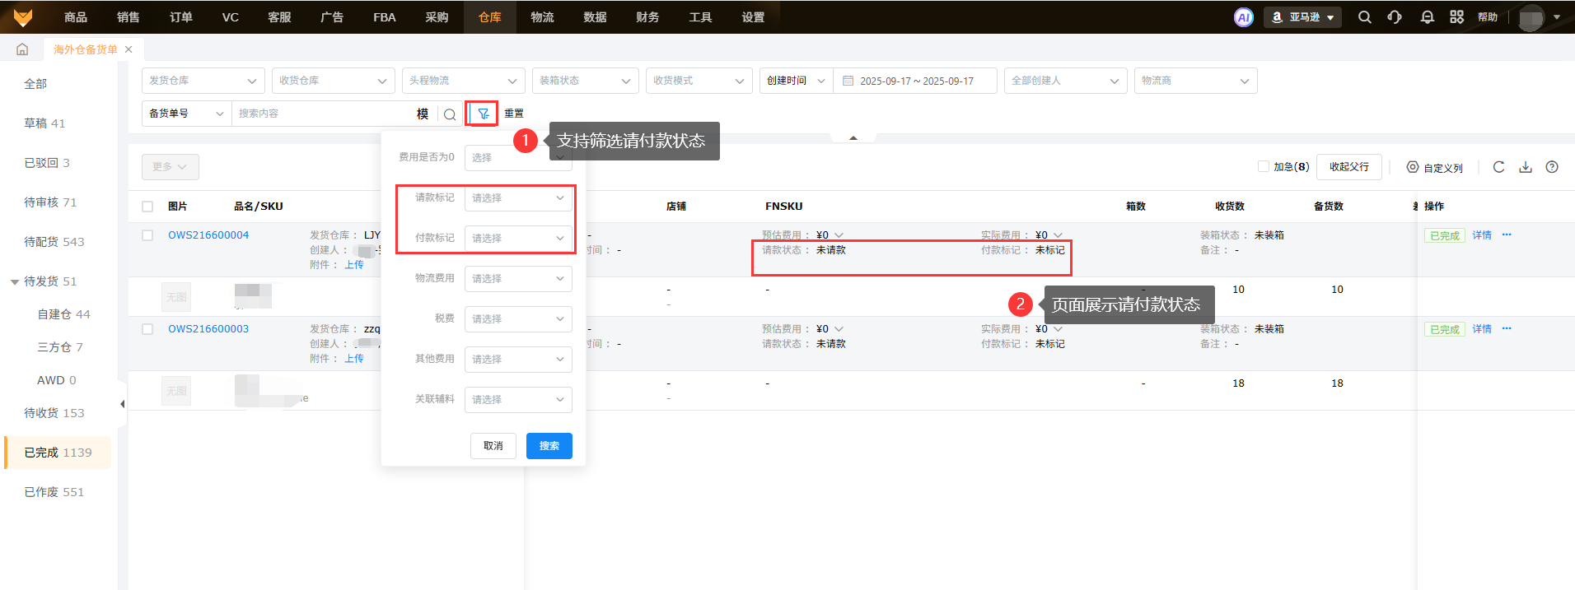
Task: Close the 海外仓备货单 tab
Action: point(129,49)
